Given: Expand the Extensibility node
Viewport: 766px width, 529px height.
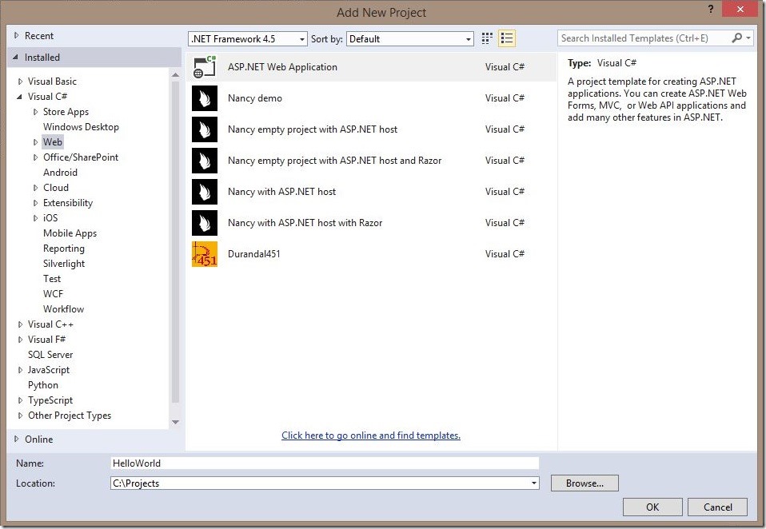Looking at the screenshot, I should tap(35, 202).
